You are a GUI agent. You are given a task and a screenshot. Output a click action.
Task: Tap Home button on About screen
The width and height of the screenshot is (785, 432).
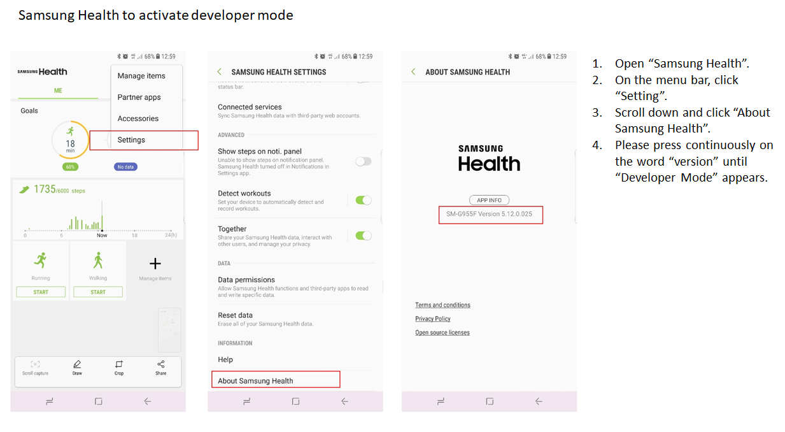click(490, 401)
